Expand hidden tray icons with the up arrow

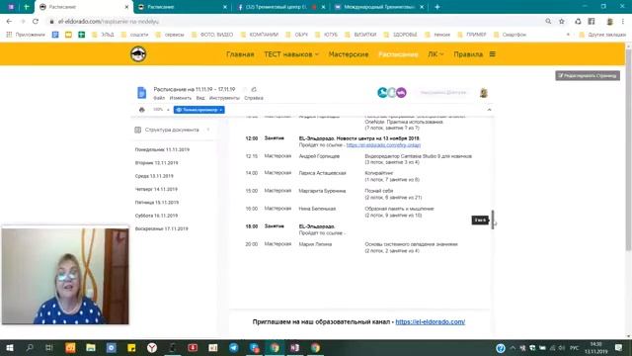(513, 348)
